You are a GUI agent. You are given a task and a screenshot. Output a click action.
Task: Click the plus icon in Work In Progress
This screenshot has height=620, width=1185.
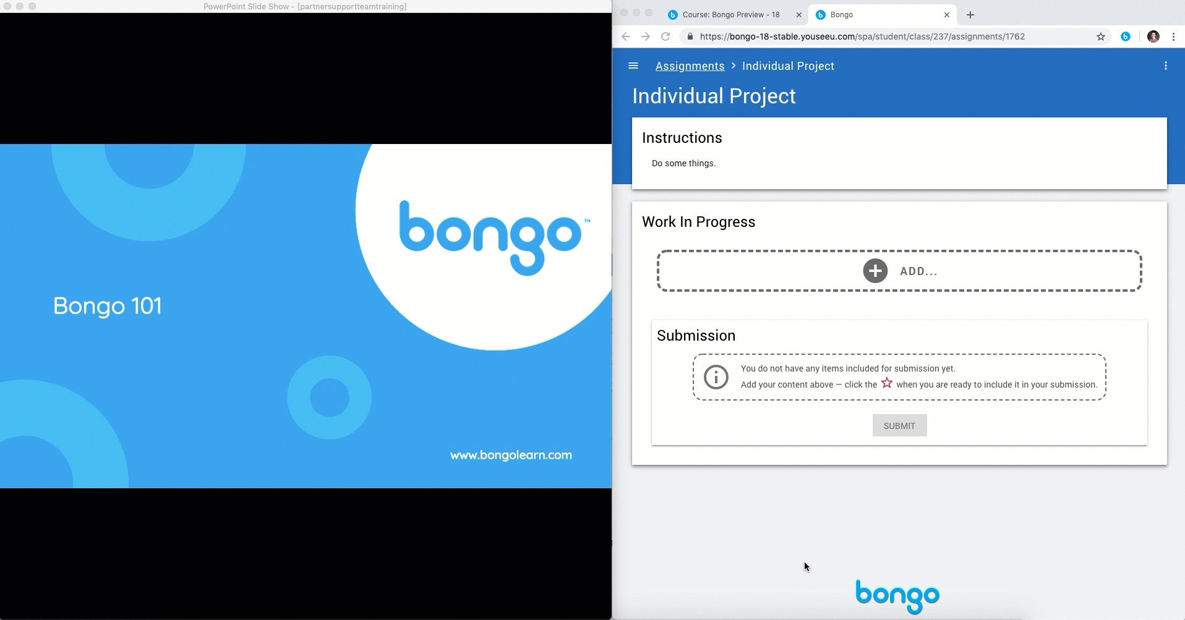875,271
